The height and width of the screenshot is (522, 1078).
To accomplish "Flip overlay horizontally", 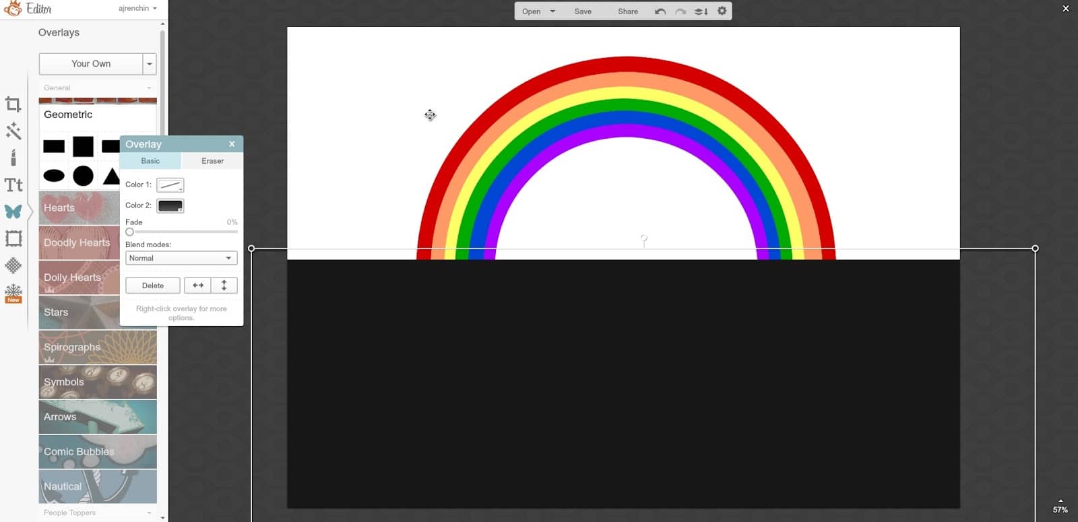I will point(198,286).
